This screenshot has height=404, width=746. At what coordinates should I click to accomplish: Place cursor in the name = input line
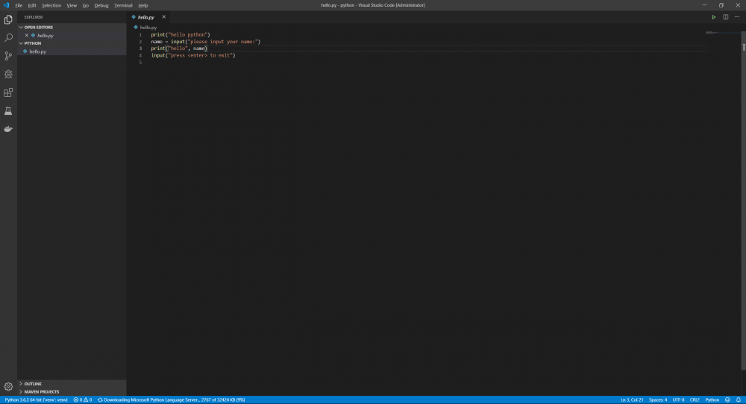206,42
